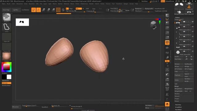The height and width of the screenshot is (111, 197).
Task: Open the Alpha Off selector
Action: (7, 37)
